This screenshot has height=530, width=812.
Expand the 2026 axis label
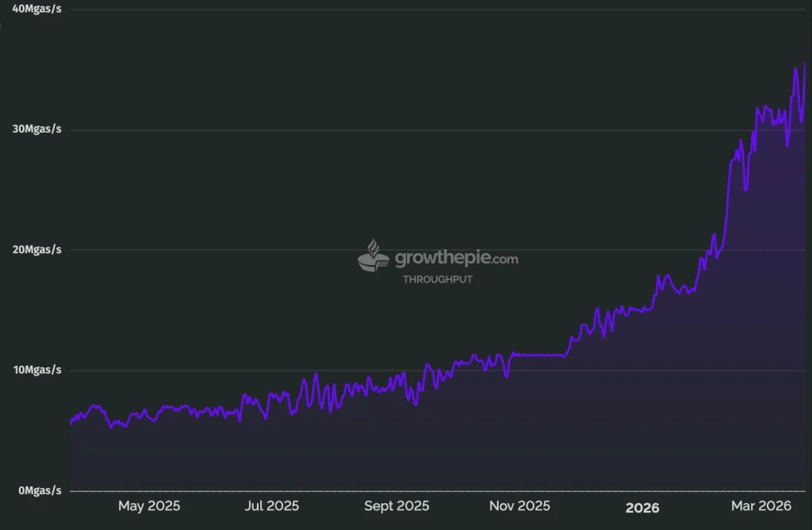tap(642, 507)
